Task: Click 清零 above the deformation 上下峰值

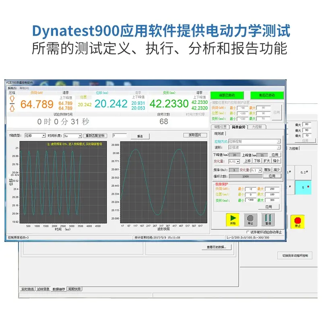Action: (x=199, y=93)
